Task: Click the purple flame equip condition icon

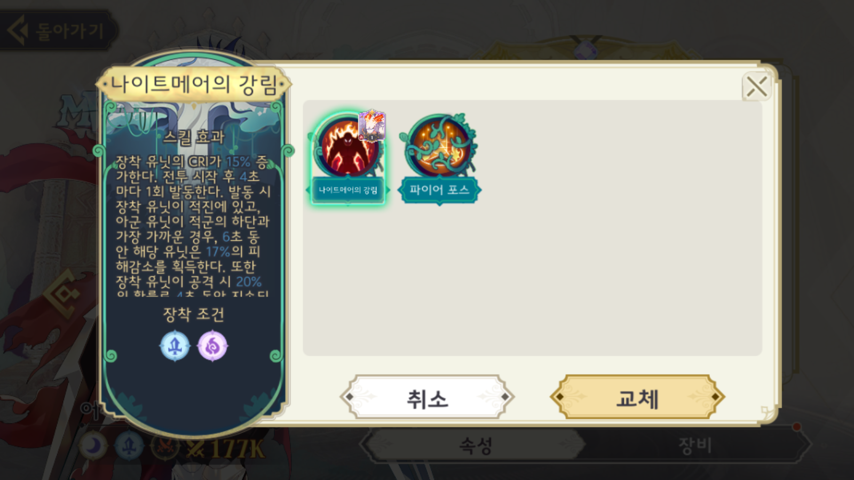Action: pos(212,346)
